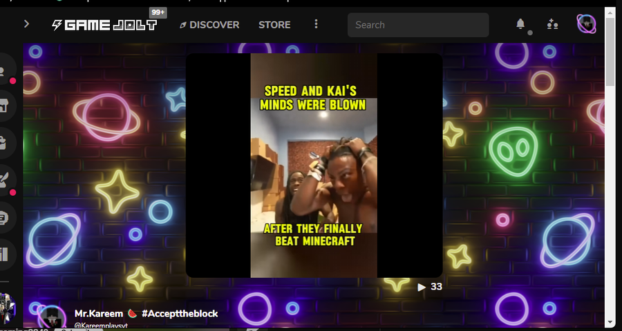This screenshot has height=331, width=622.
Task: Play the Speed and Kai Minecraft video
Action: [314, 165]
